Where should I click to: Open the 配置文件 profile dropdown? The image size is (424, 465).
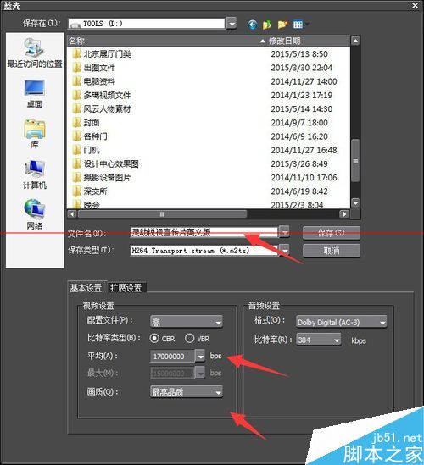[x=187, y=322]
